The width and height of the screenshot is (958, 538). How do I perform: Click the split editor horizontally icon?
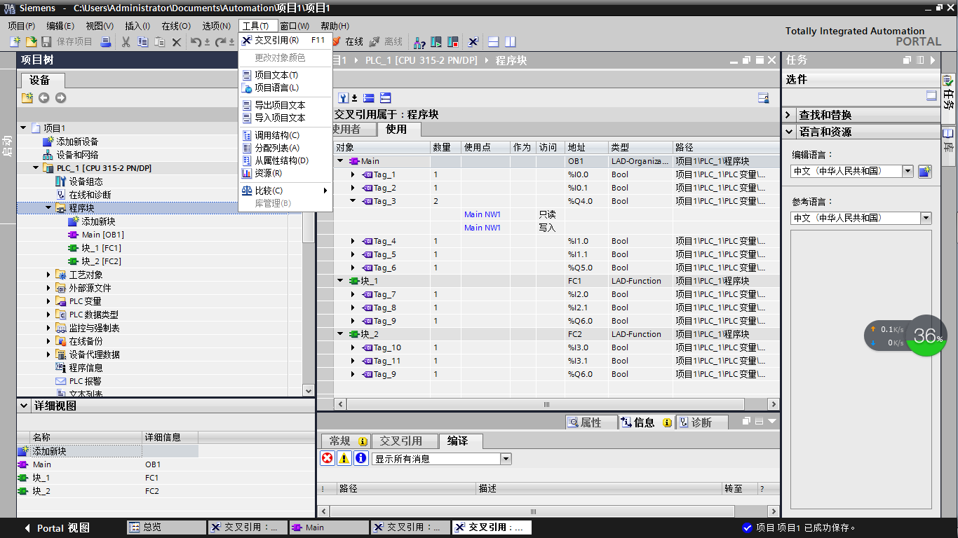494,42
